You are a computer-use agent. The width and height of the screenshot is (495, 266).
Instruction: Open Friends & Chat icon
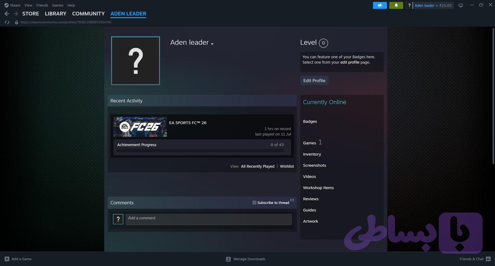[488, 259]
